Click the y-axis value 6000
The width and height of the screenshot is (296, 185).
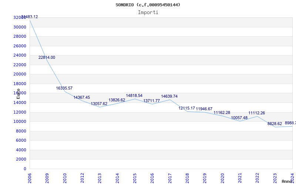pos(21,141)
